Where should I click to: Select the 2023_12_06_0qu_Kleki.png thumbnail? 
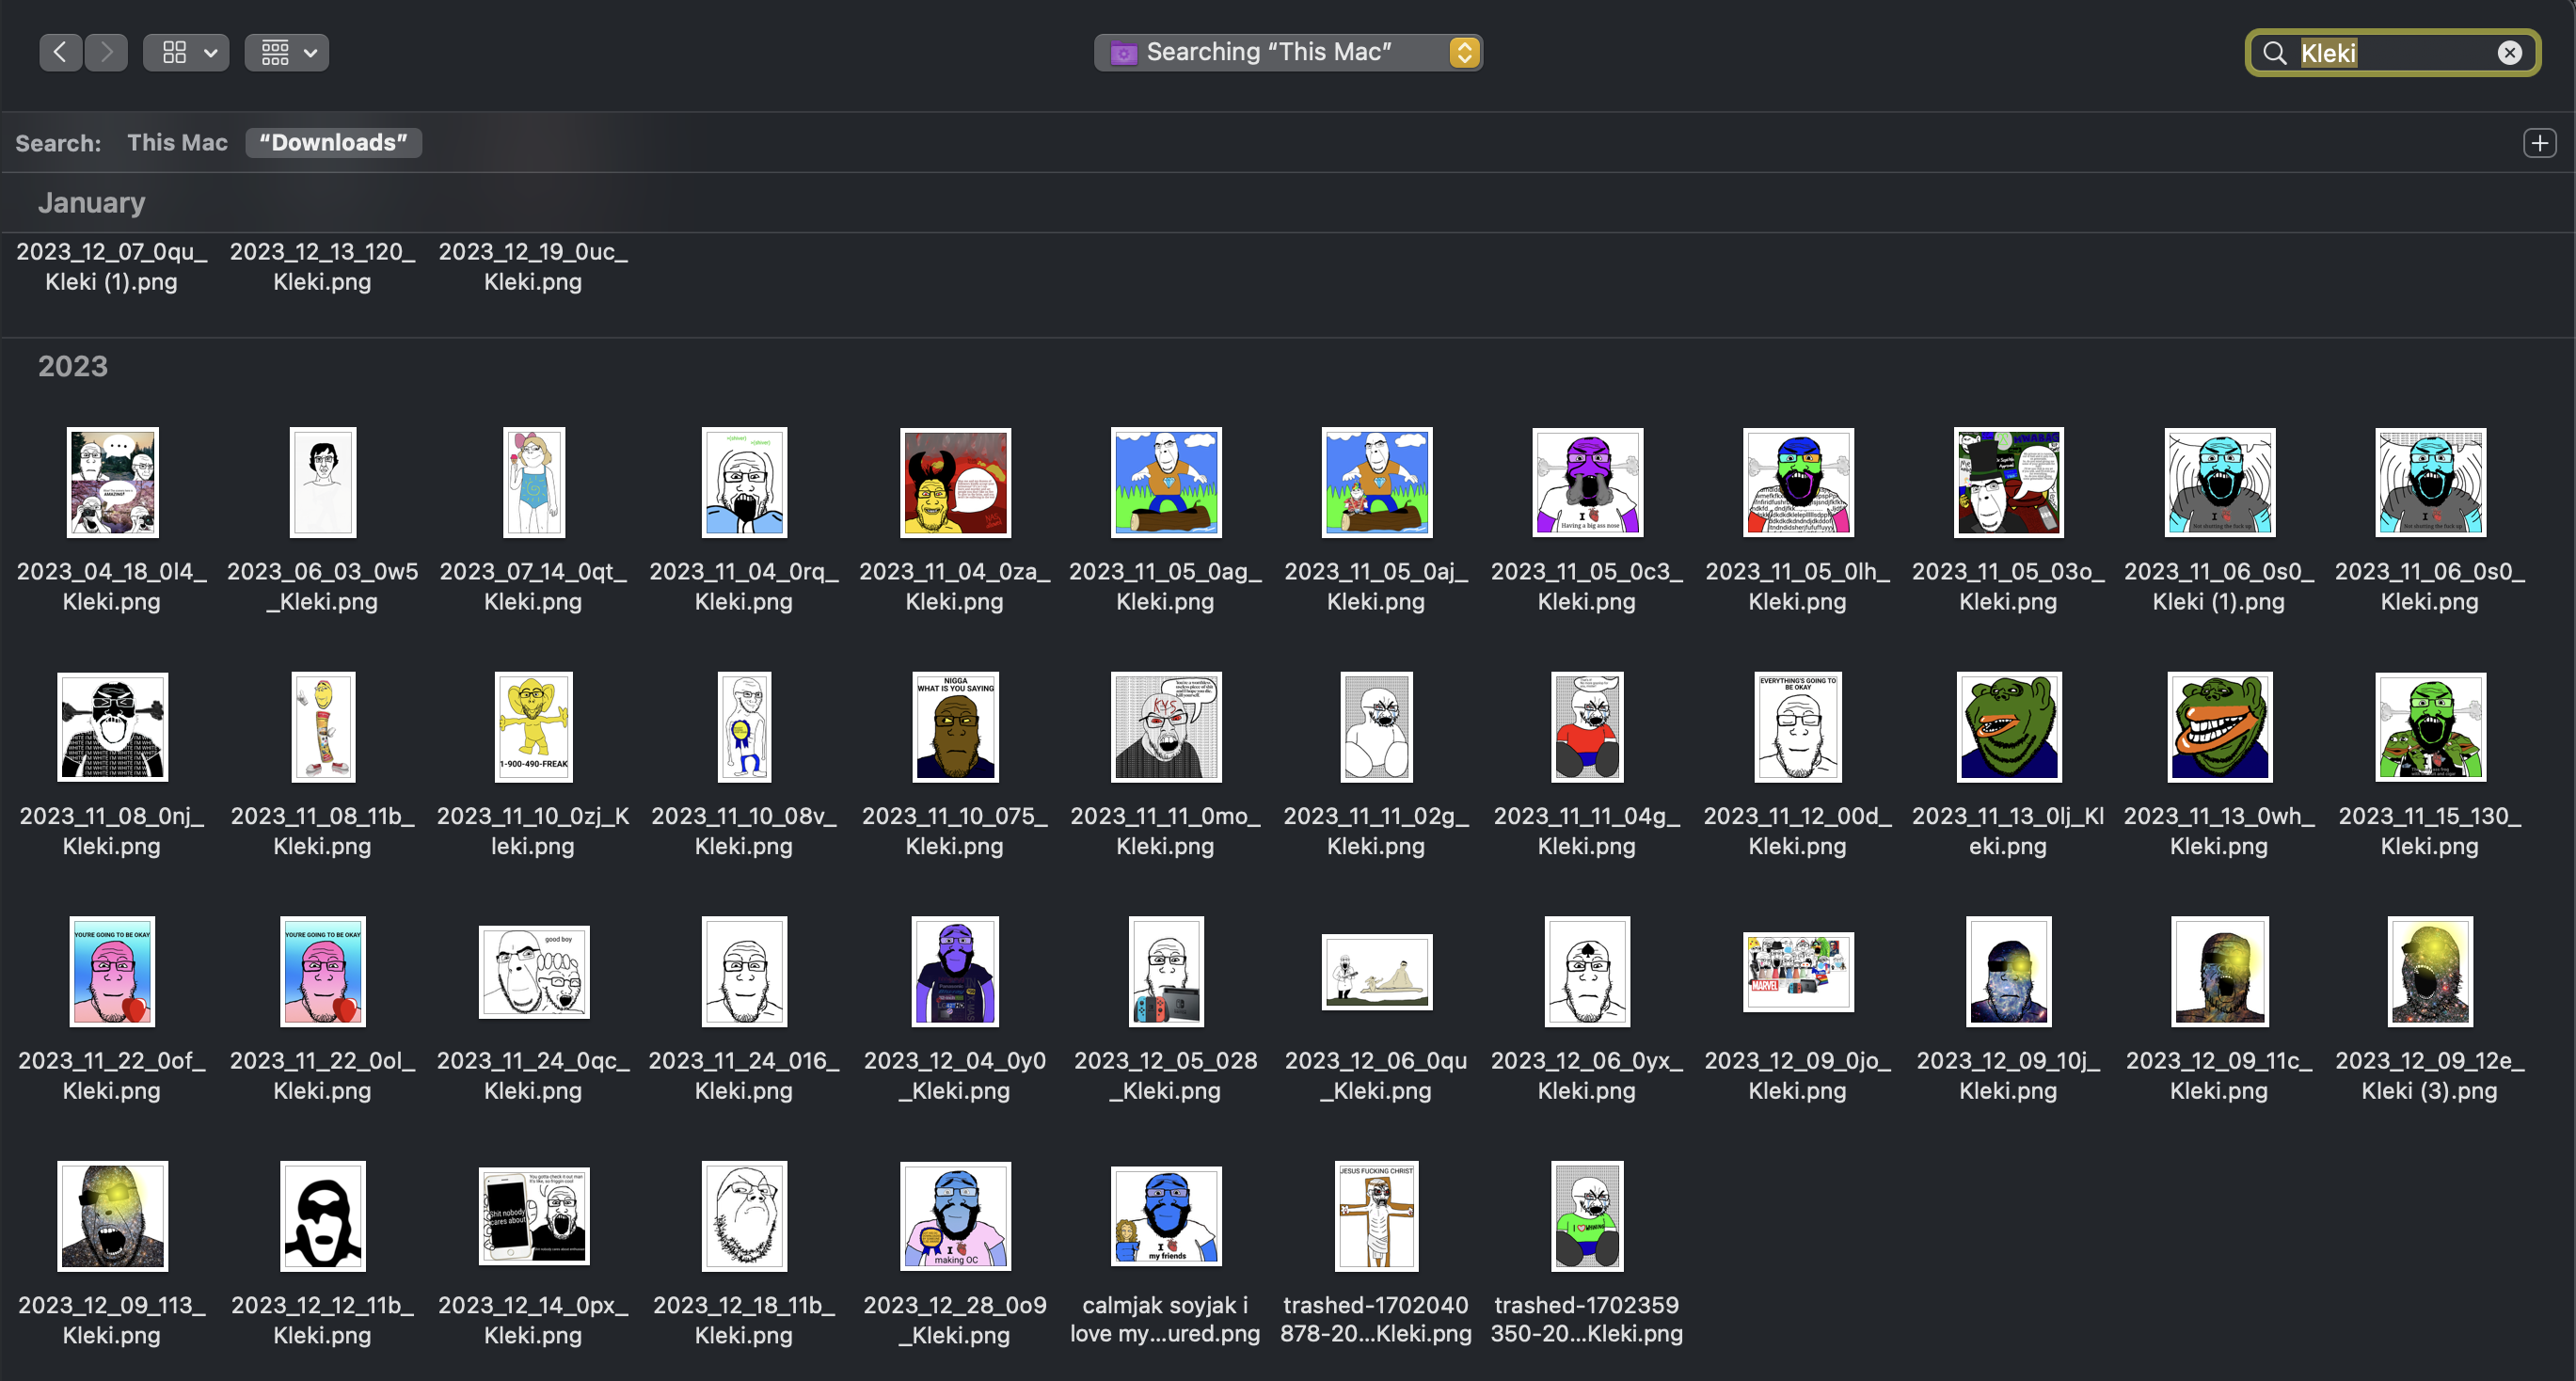[x=1376, y=972]
